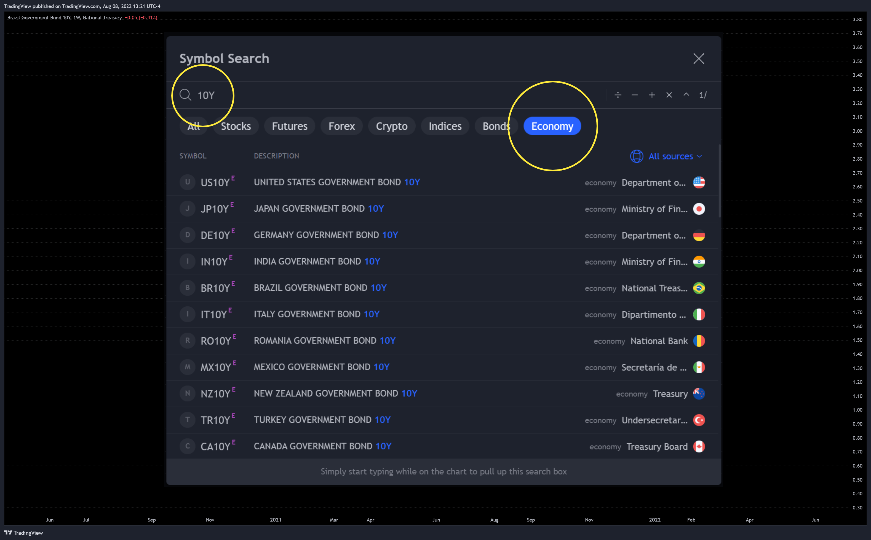Image resolution: width=871 pixels, height=540 pixels.
Task: Click the N letter badge for NZ10Y
Action: [x=187, y=394]
